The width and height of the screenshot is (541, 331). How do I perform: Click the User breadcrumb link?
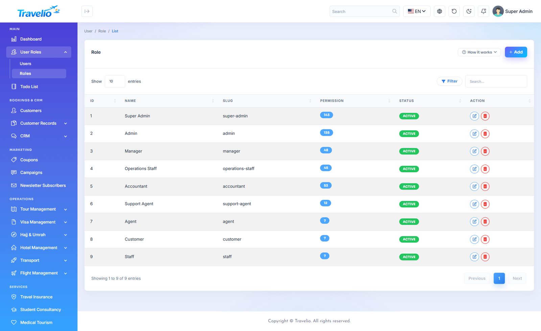(88, 31)
